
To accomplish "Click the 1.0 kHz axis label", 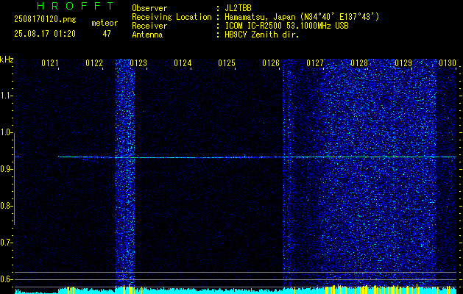I will [x=6, y=132].
